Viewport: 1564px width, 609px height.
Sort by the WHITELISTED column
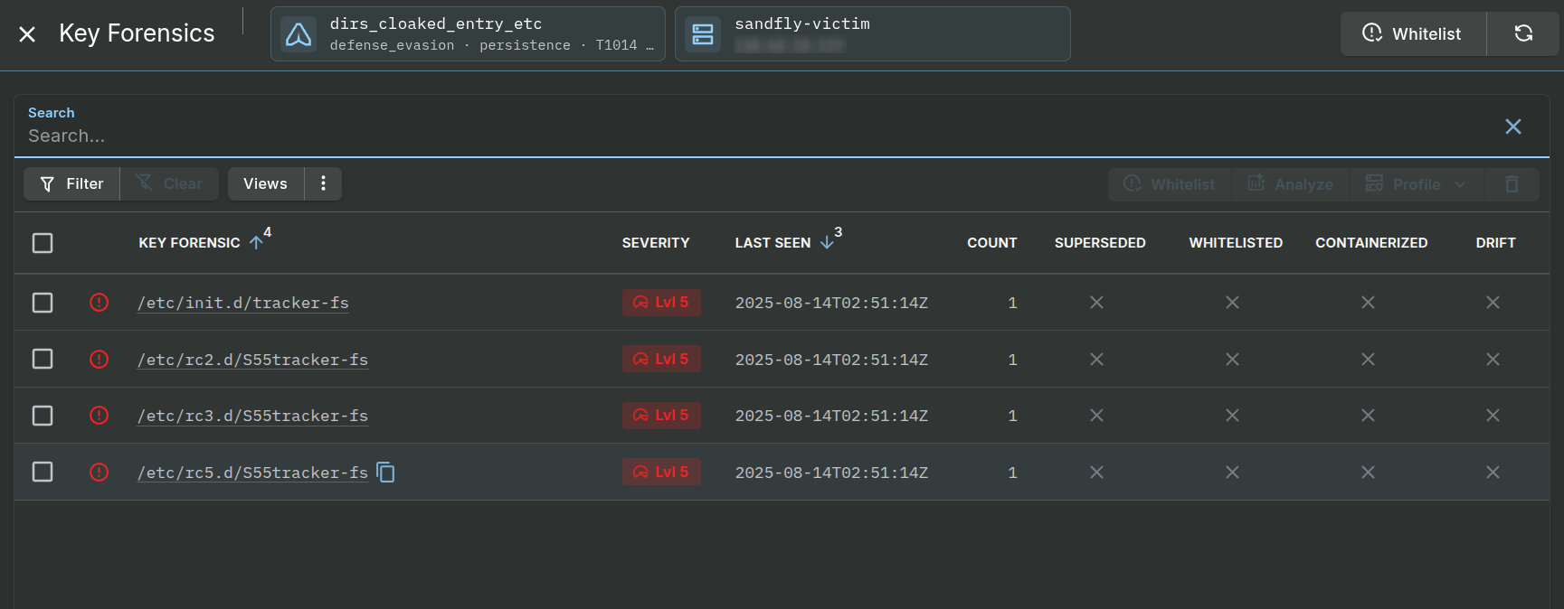coord(1236,243)
